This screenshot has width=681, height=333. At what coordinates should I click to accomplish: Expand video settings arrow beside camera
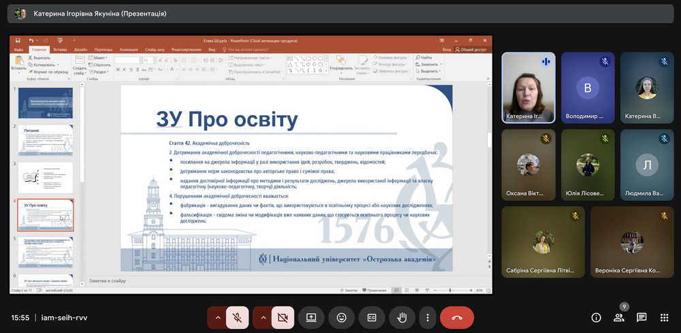pyautogui.click(x=262, y=317)
